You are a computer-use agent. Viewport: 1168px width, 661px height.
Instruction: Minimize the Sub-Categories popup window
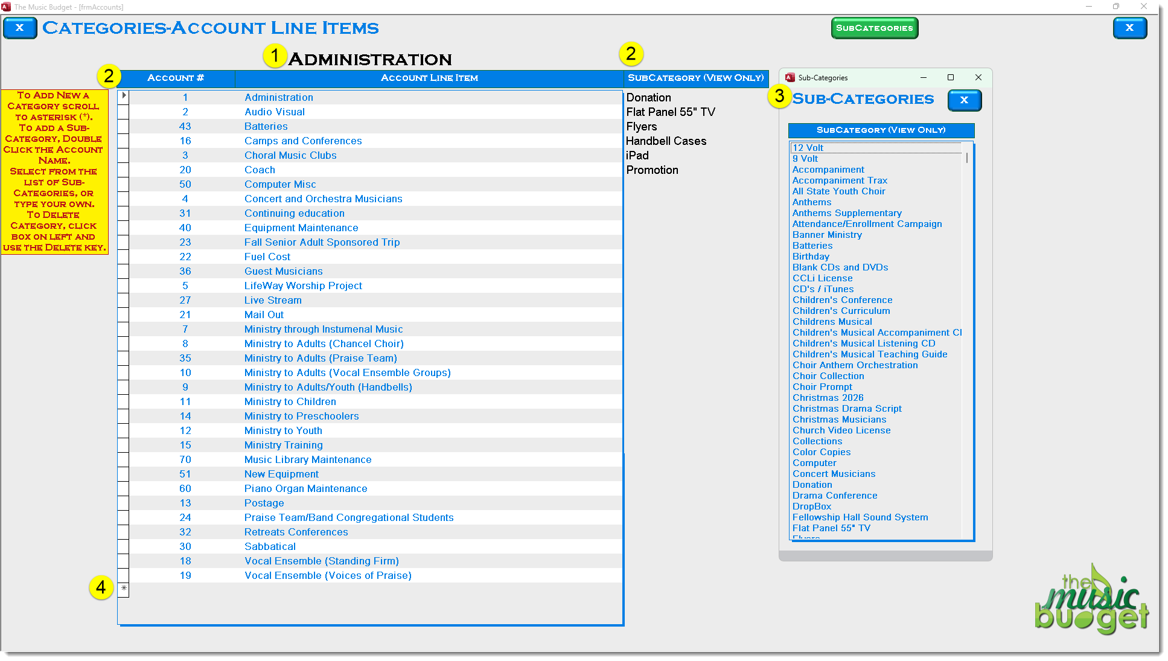tap(923, 77)
